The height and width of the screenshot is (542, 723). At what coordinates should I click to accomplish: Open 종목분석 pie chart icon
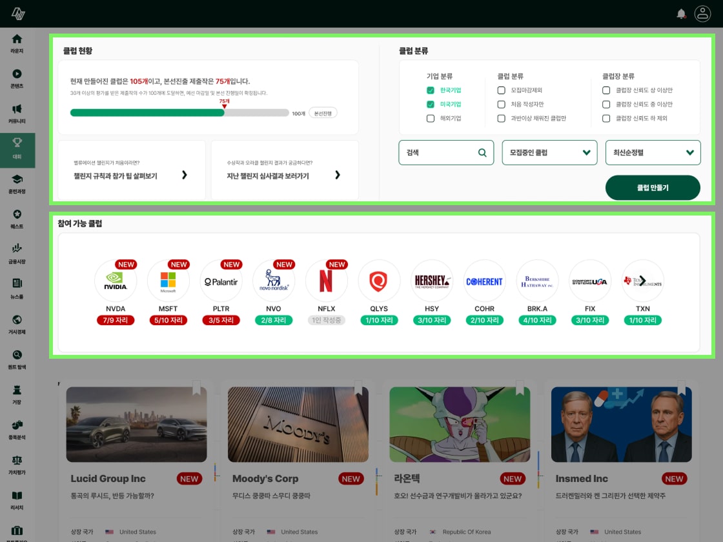17,425
